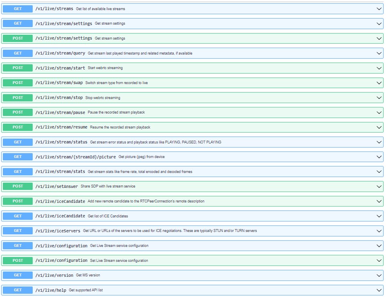The height and width of the screenshot is (297, 386).
Task: Expand the /v1/live/streams row chevron
Action: coord(379,8)
